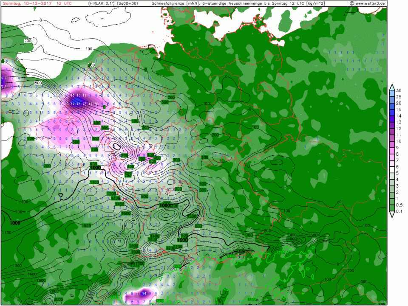Open the www.wetter3.de copyright link

coord(368,3)
